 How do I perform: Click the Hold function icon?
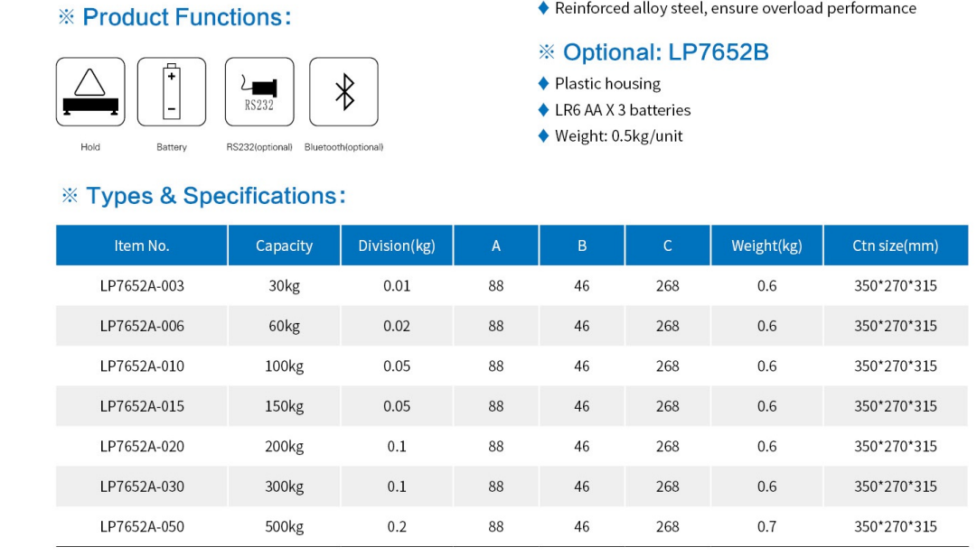(90, 92)
